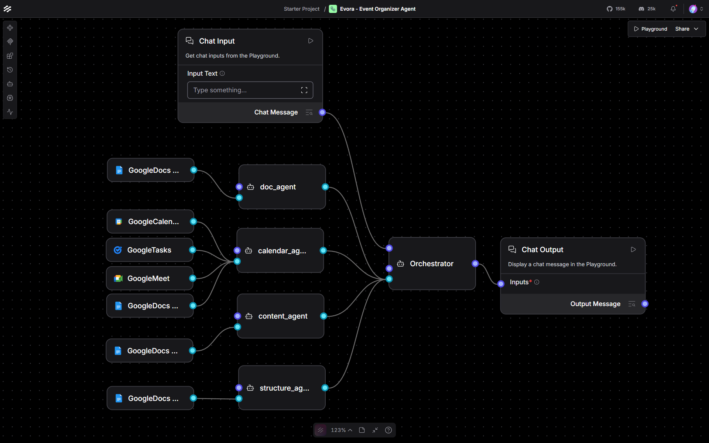Select the Orchestrator node
The width and height of the screenshot is (709, 443).
click(x=432, y=264)
